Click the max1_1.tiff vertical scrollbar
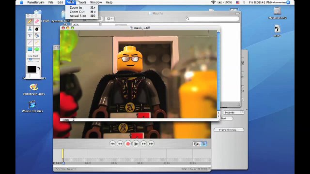 click(x=218, y=71)
